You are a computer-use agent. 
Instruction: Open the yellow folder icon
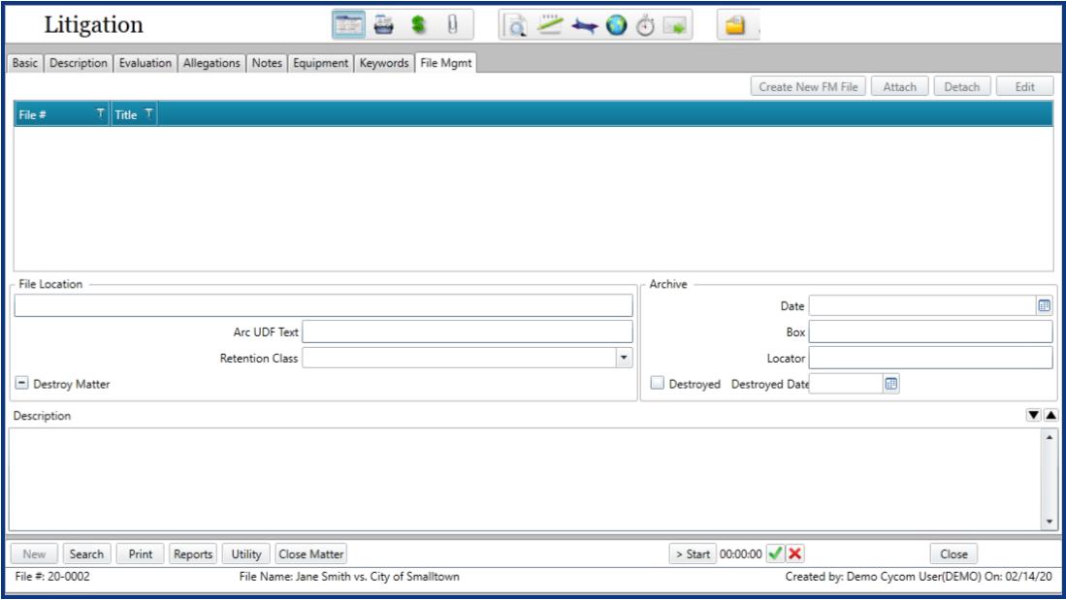point(735,26)
